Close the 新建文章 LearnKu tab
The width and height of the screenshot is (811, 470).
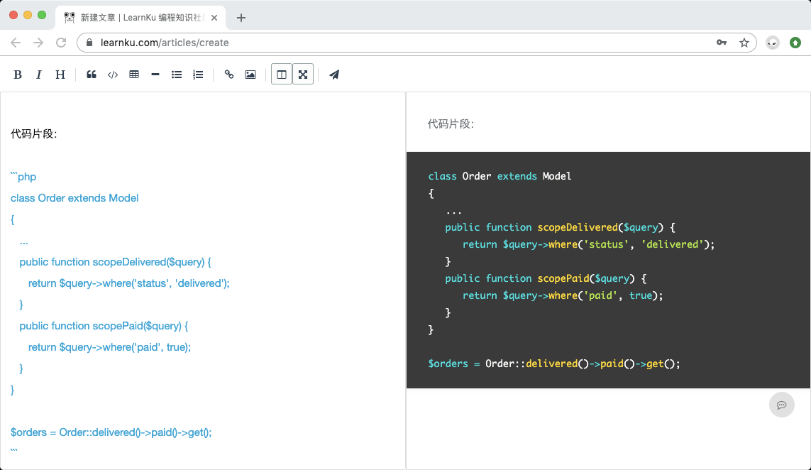[x=214, y=18]
